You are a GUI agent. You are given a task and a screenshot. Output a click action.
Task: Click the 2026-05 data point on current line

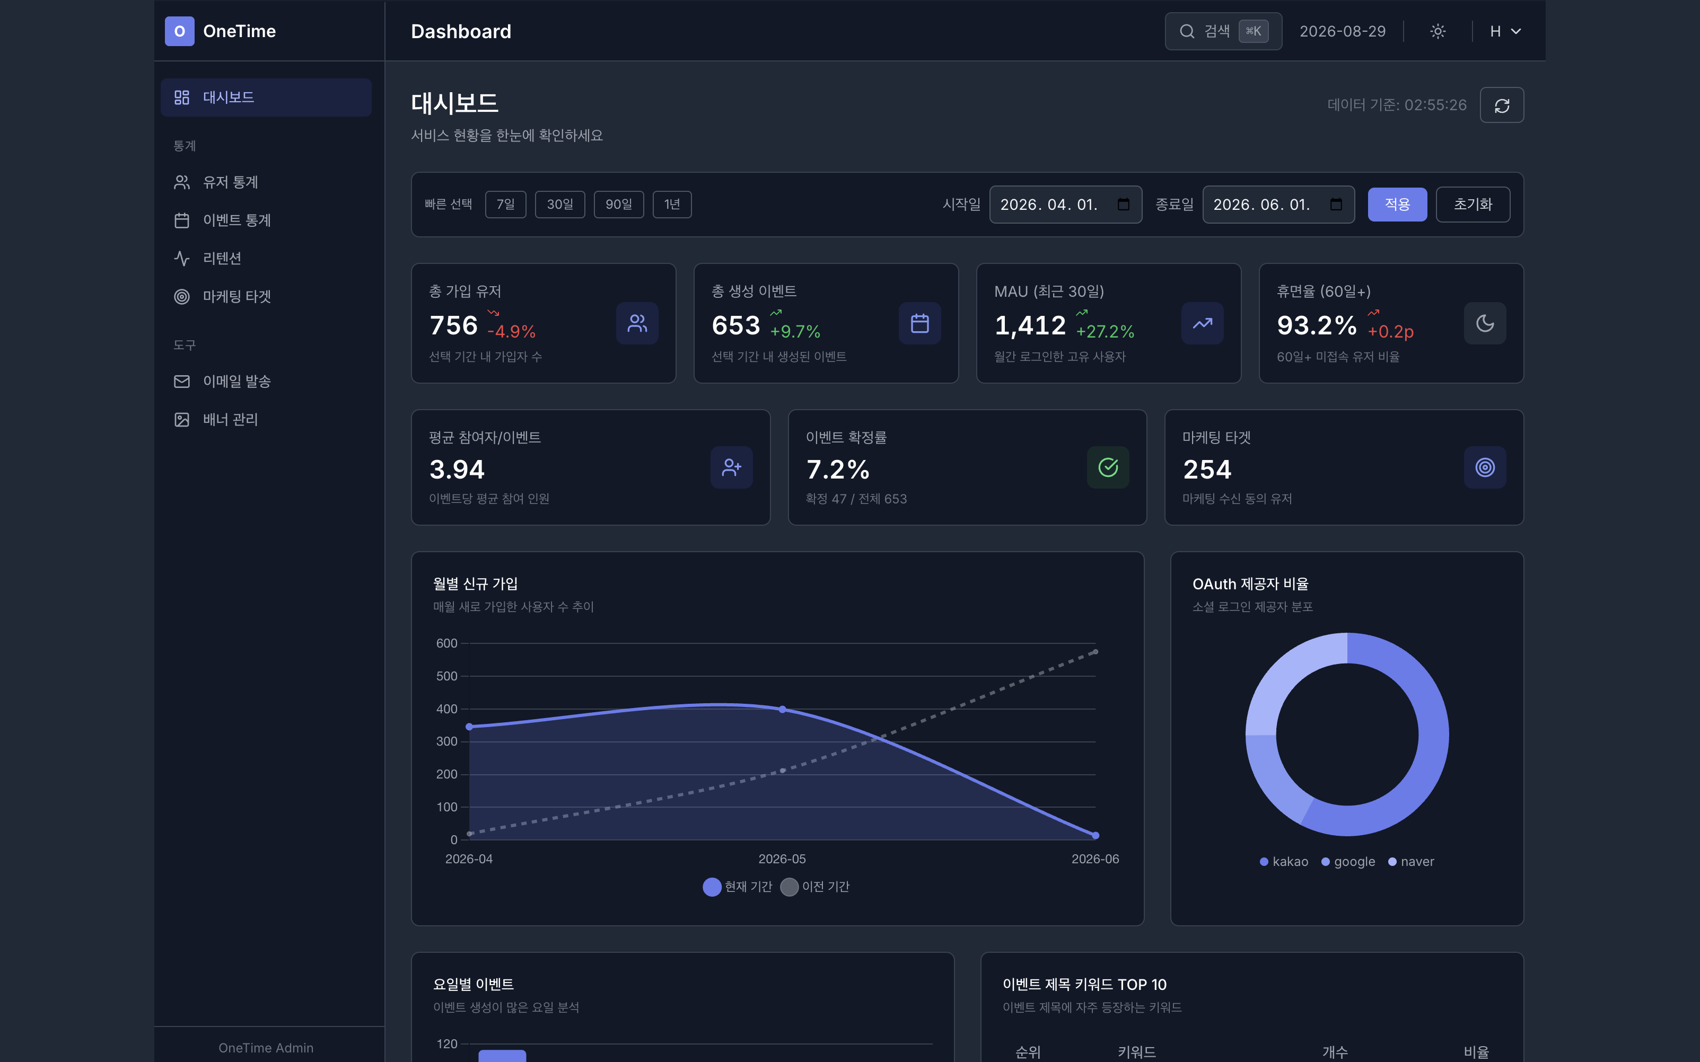click(x=782, y=710)
